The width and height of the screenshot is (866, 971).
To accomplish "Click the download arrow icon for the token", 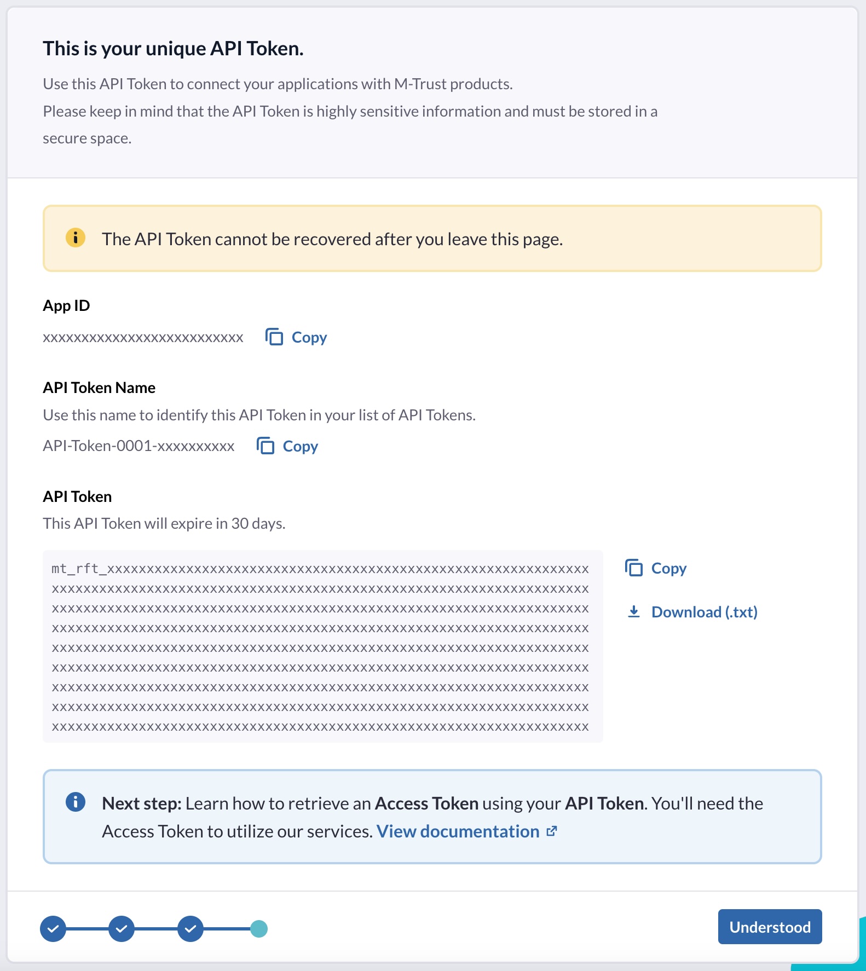I will click(634, 612).
